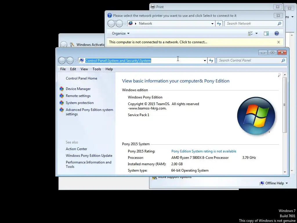The height and width of the screenshot is (223, 297).
Task: Open Performance Information and Tools link
Action: [88, 164]
